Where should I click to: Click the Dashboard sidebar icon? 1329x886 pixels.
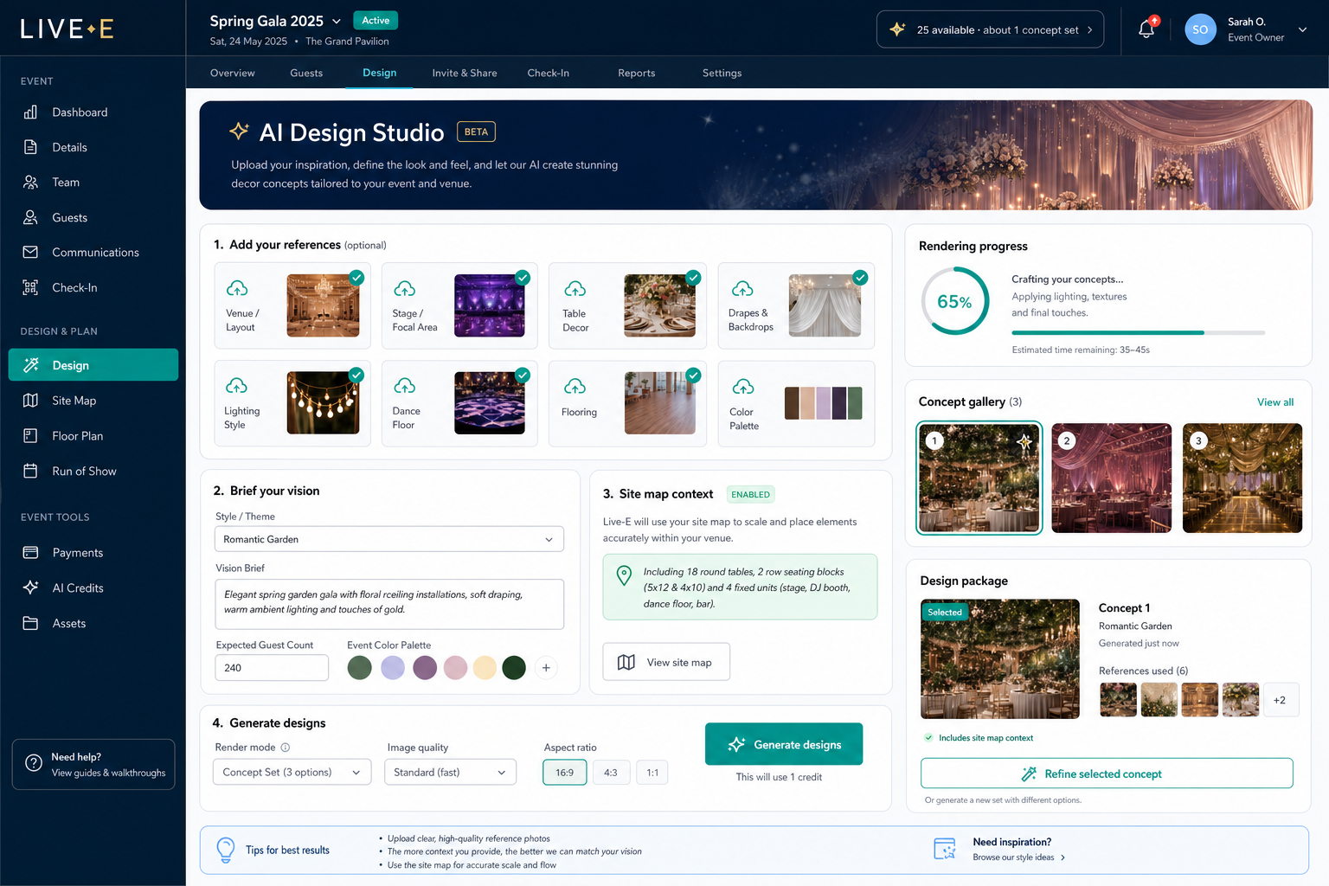click(x=30, y=112)
